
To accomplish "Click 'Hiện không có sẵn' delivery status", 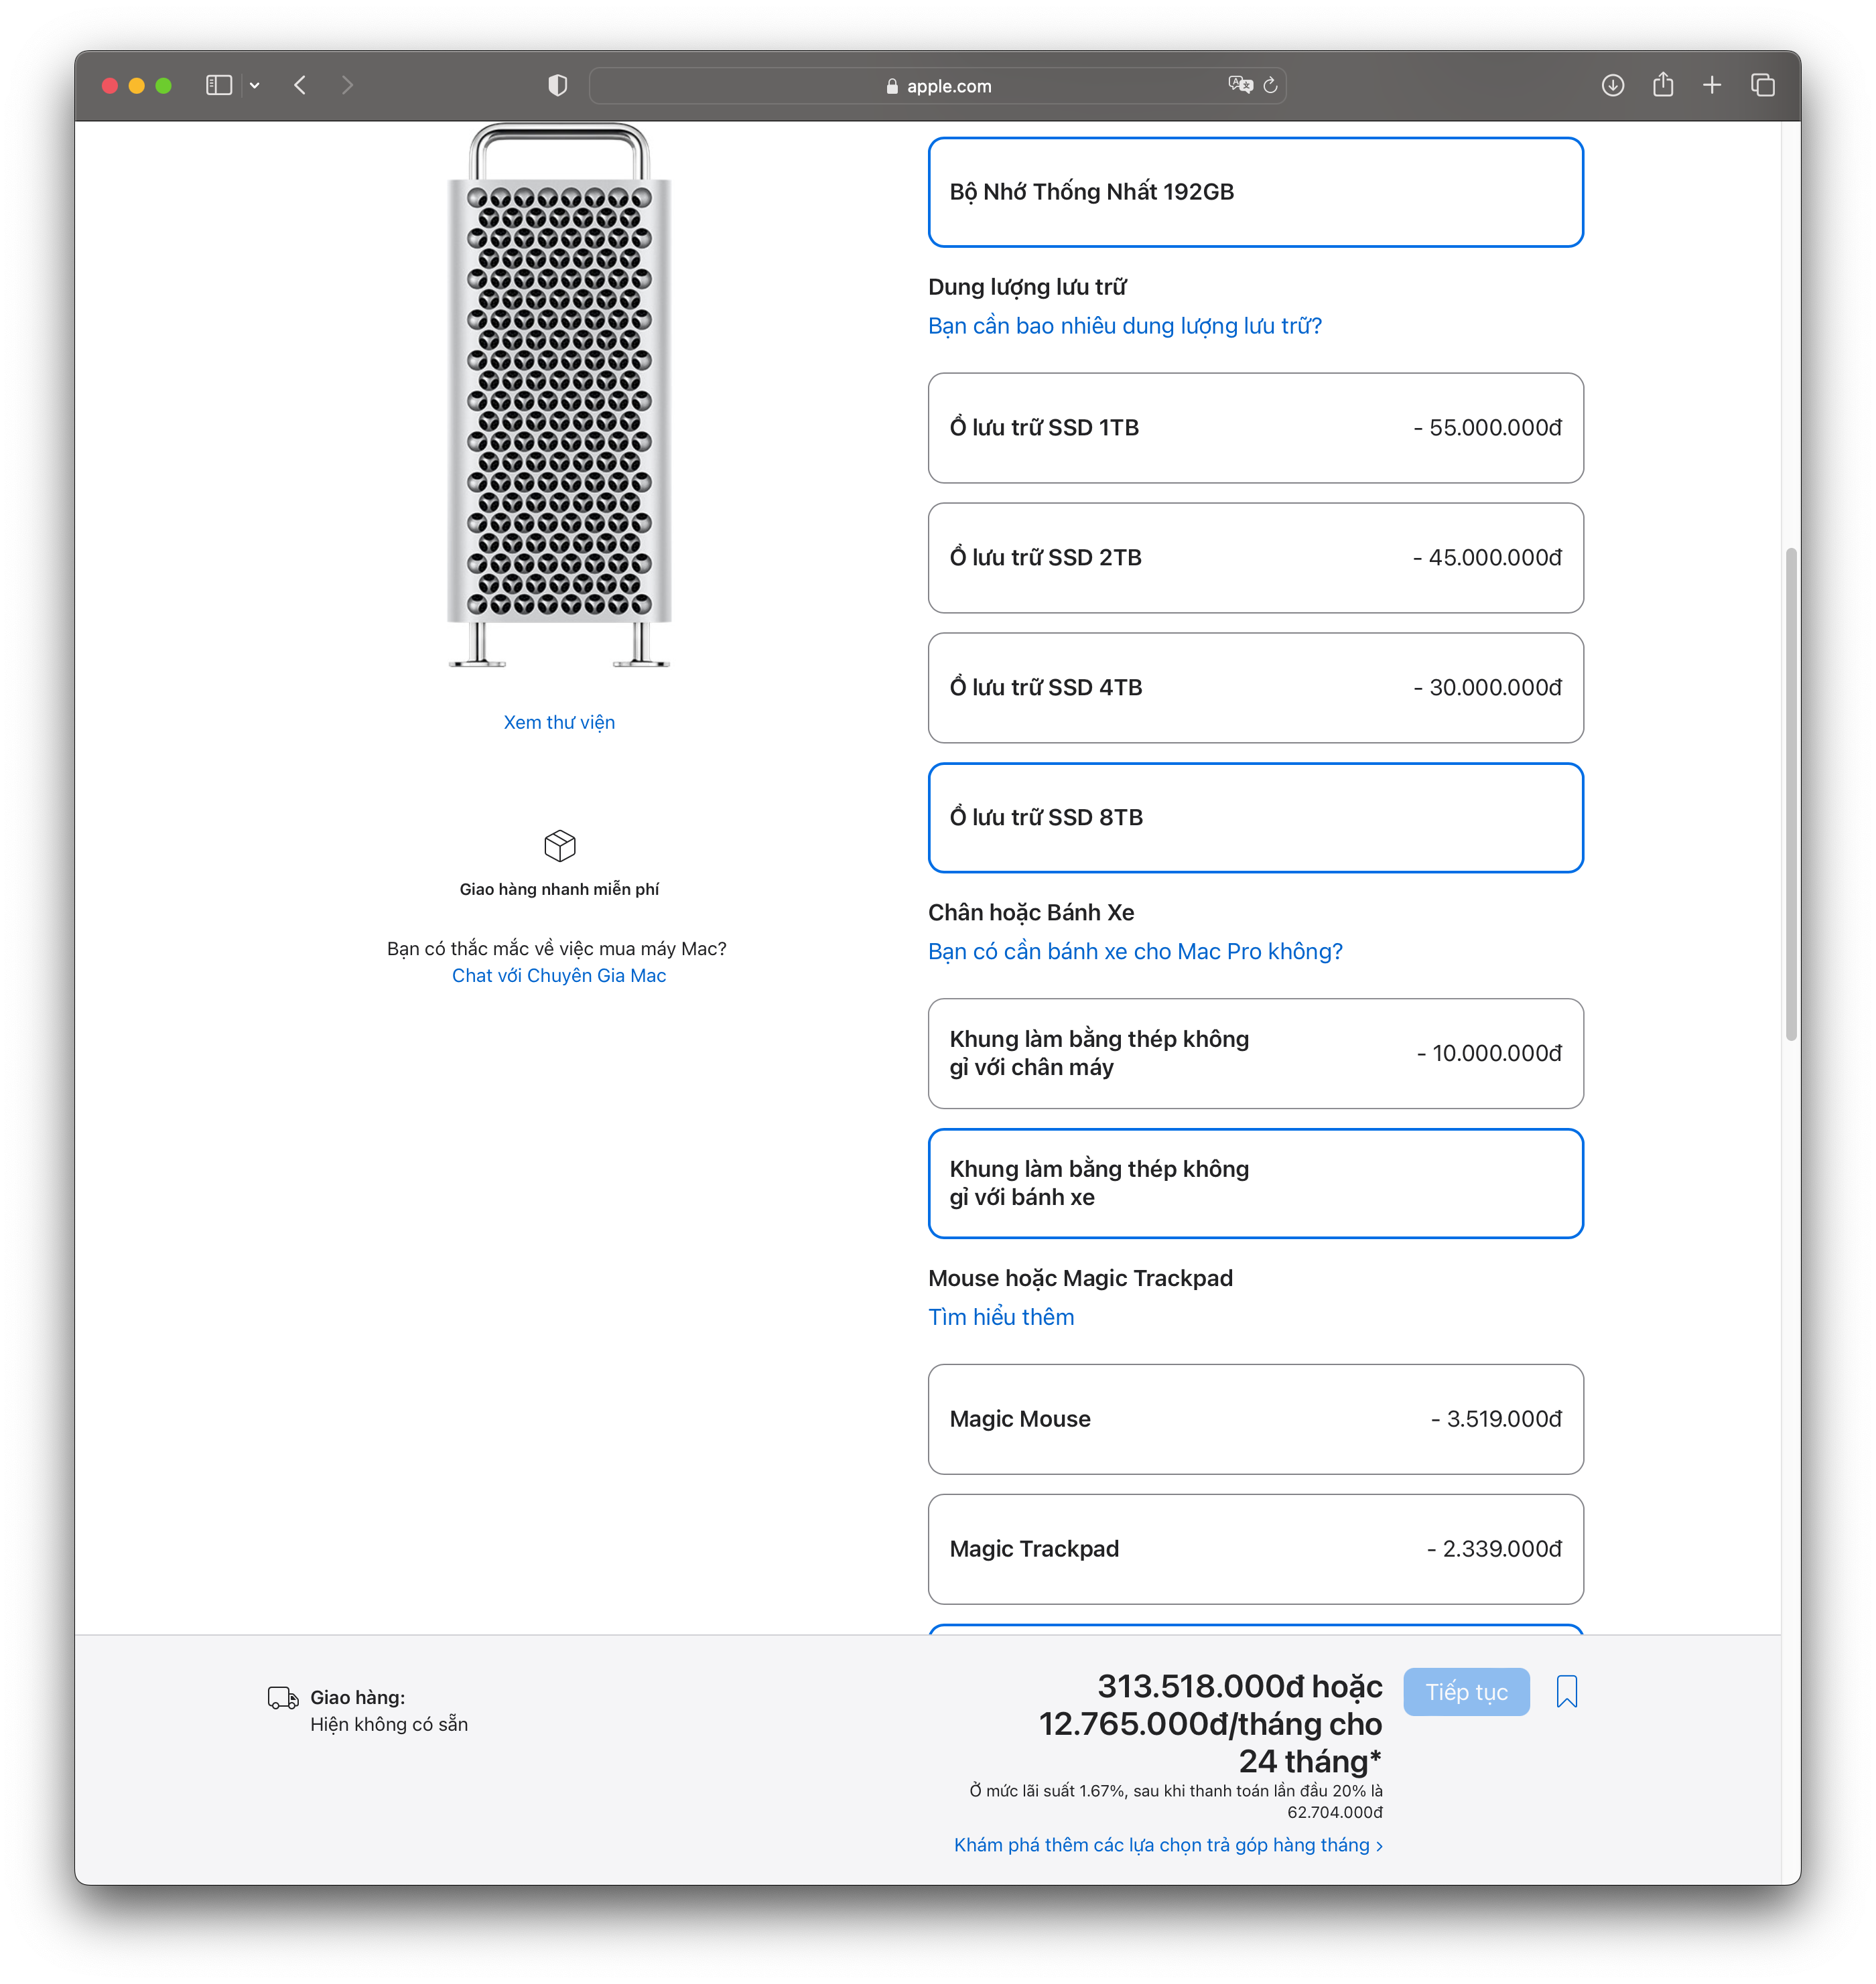I will coord(389,1724).
